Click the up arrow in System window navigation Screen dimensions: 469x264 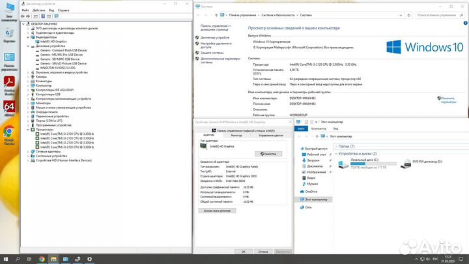[216, 15]
